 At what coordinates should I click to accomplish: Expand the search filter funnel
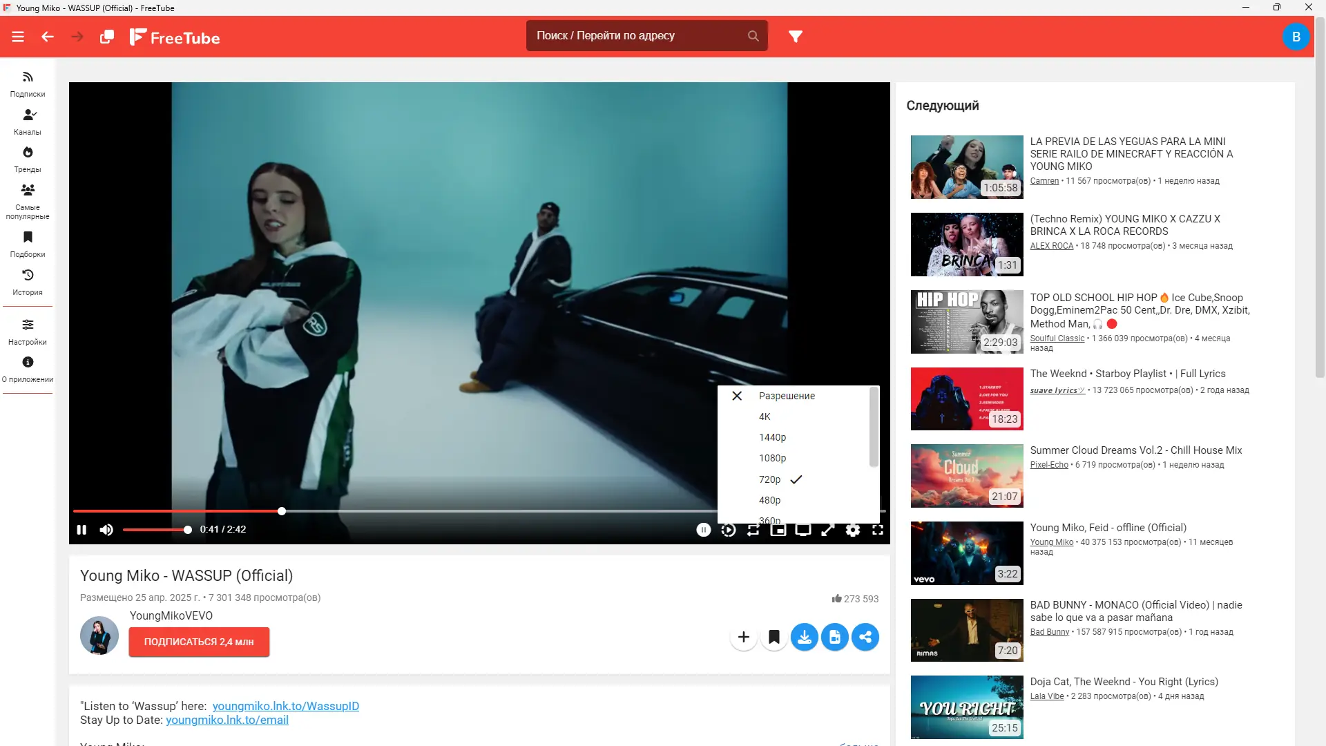(x=795, y=37)
